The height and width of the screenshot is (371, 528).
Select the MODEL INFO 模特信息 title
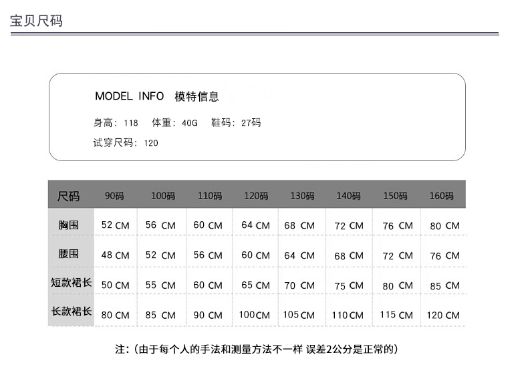157,96
